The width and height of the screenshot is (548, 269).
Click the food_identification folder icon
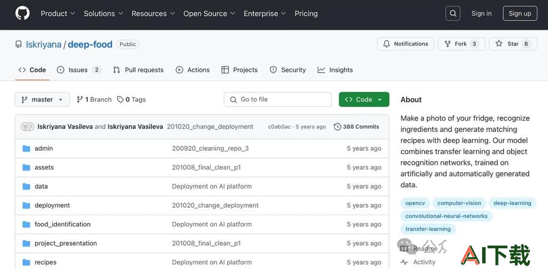click(x=26, y=224)
